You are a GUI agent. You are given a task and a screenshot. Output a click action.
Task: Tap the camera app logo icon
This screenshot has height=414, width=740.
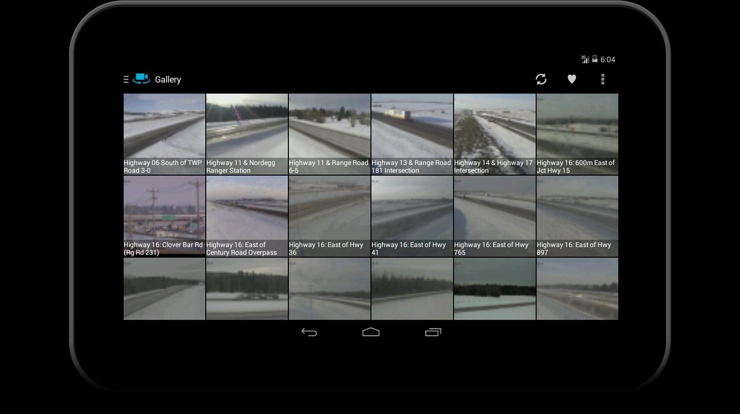tap(142, 79)
